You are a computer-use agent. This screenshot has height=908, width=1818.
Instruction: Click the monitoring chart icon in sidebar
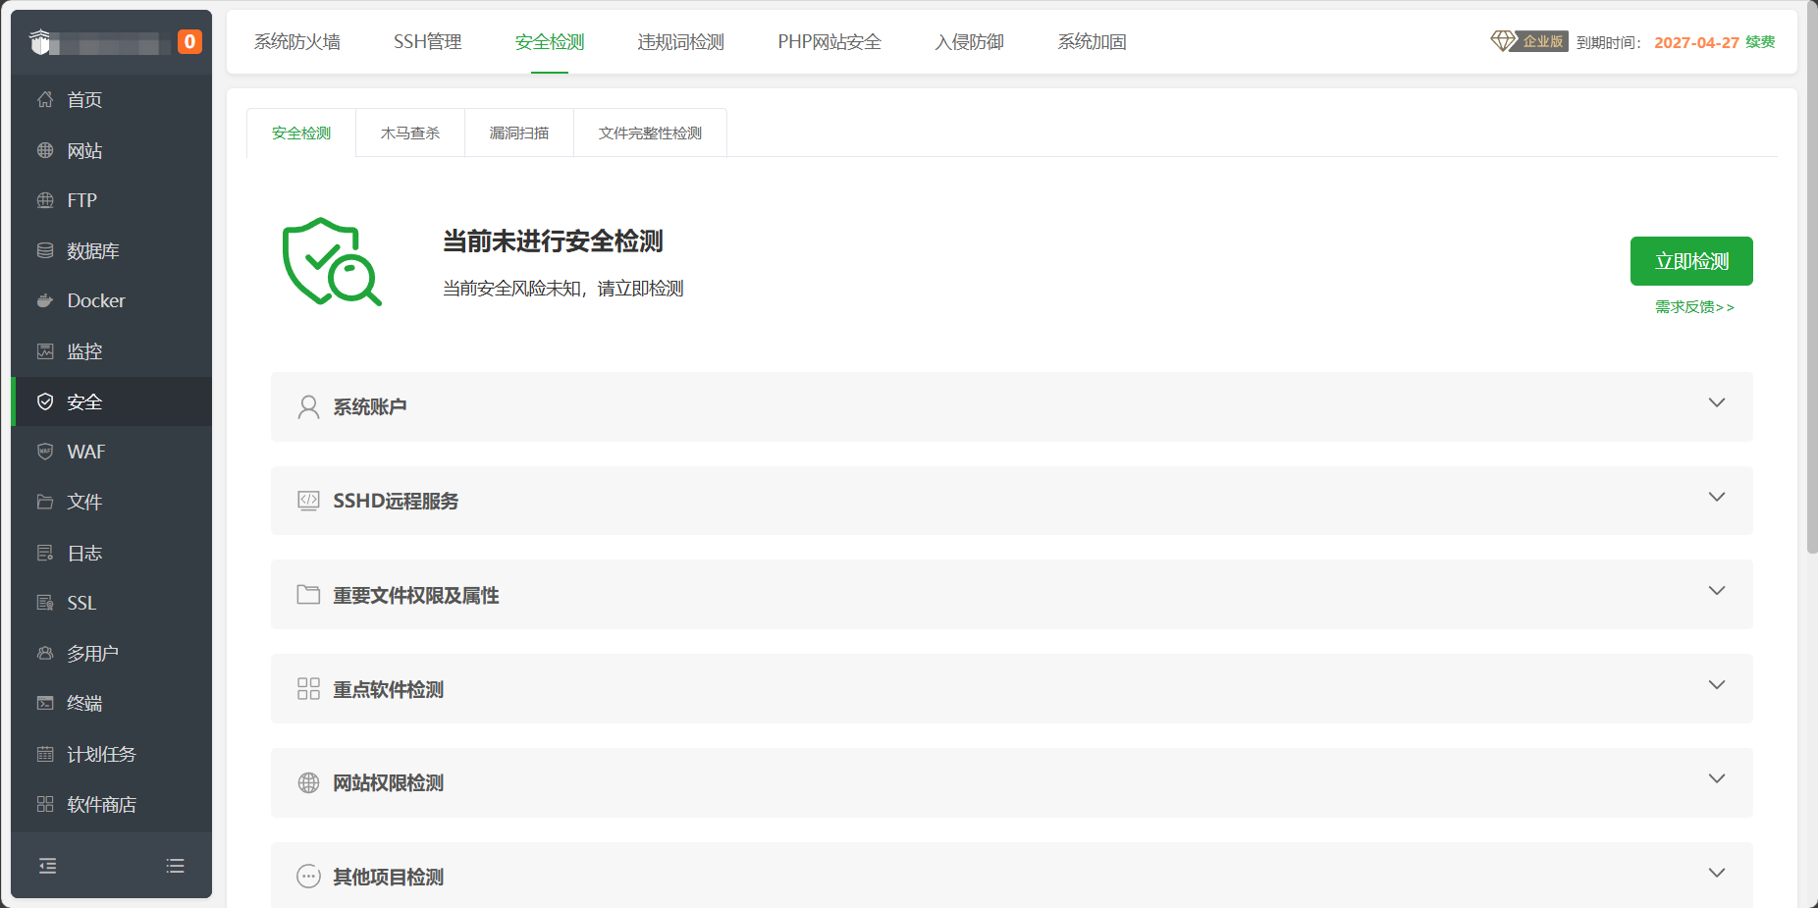pos(45,351)
